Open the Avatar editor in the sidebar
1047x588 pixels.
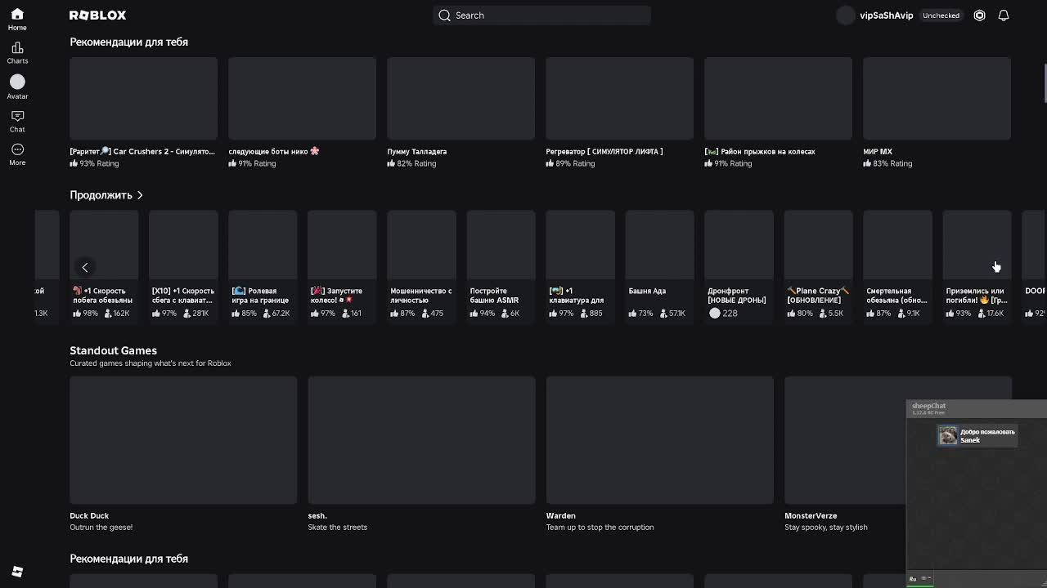pyautogui.click(x=17, y=87)
